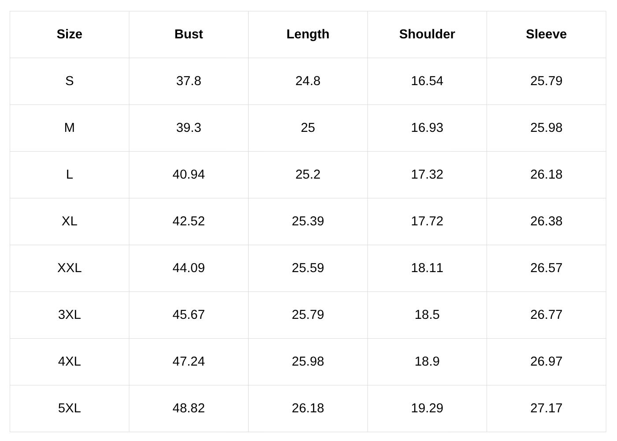Click the shoulder value 19.29
The image size is (617, 441).
pos(427,408)
